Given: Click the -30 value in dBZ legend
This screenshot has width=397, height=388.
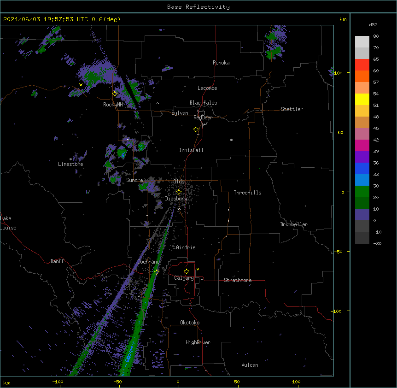Looking at the screenshot, I should [377, 244].
